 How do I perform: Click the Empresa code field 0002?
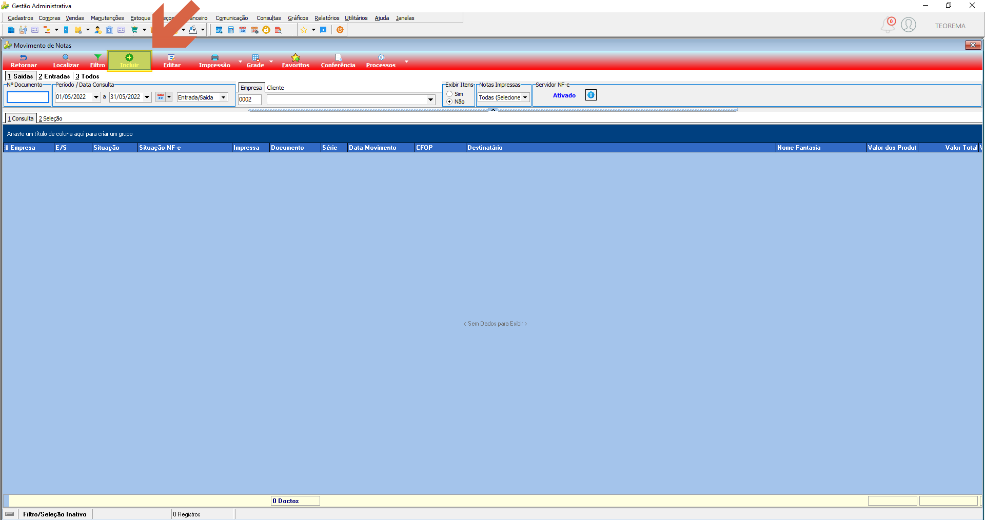tap(250, 99)
